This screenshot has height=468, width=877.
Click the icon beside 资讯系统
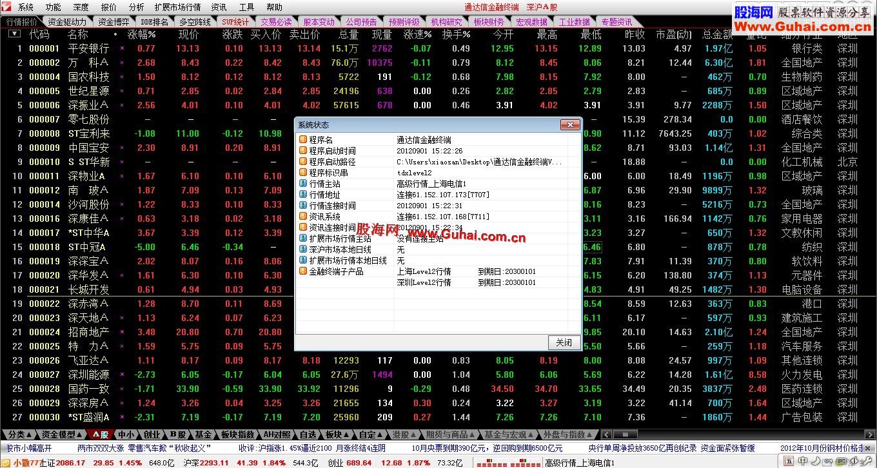tap(303, 217)
